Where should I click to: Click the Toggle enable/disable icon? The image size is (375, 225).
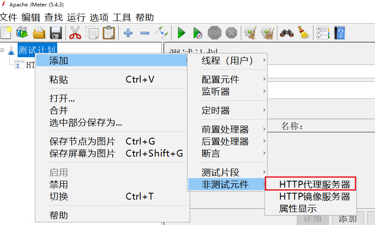pyautogui.click(x=162, y=33)
